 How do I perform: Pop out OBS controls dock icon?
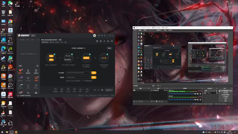coord(232,88)
